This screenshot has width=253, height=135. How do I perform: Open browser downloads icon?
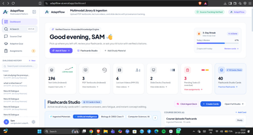click(x=225, y=3)
